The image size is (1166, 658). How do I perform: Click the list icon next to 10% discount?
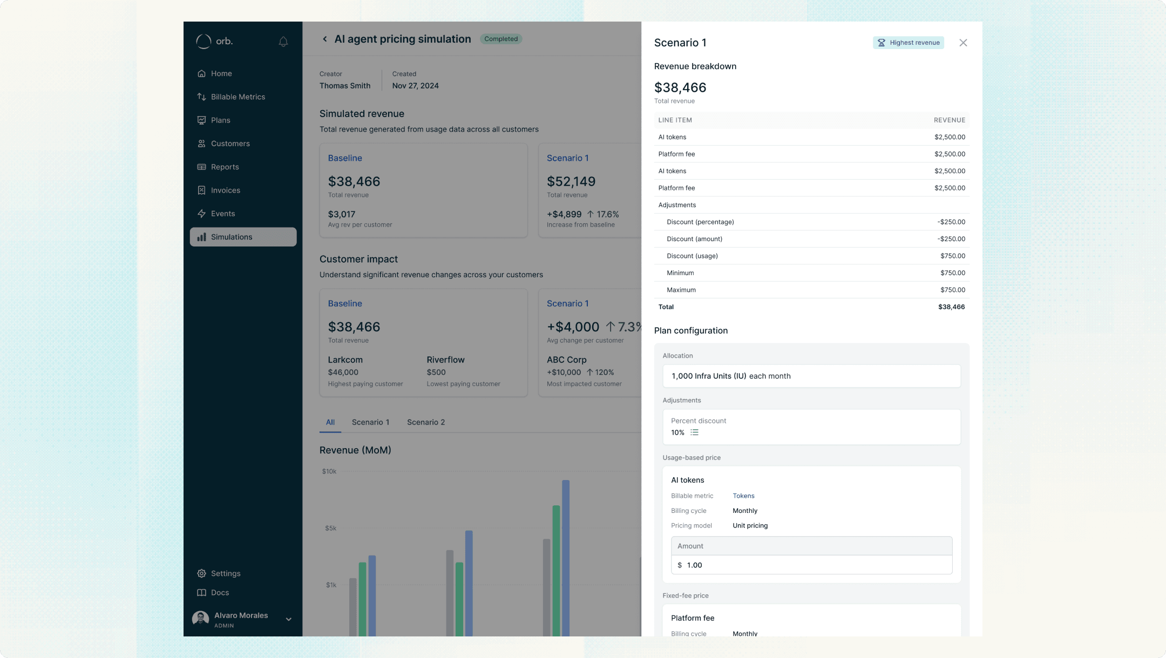(x=694, y=433)
